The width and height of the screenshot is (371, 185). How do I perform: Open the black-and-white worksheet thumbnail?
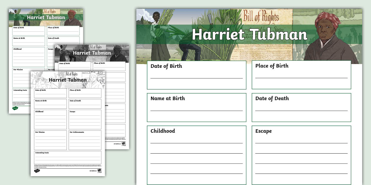67,123
